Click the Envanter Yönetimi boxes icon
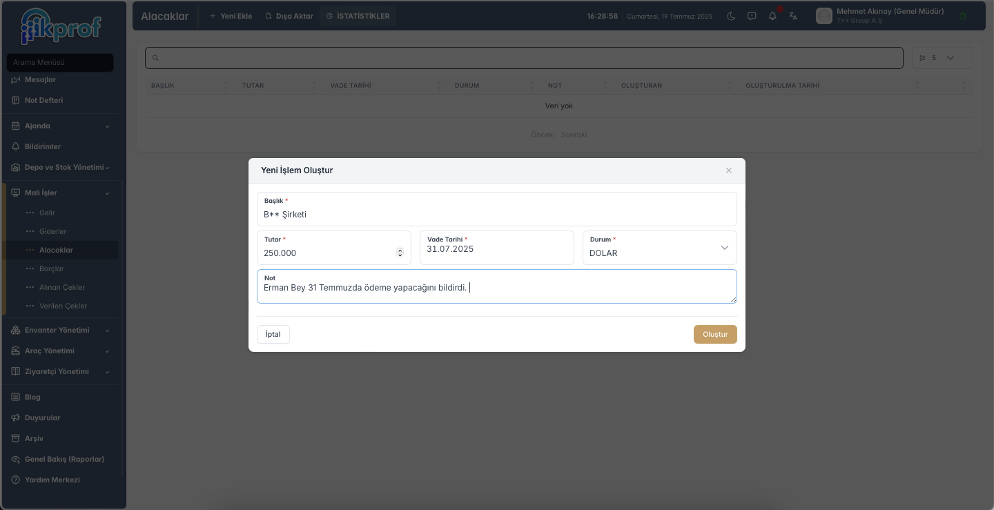This screenshot has width=994, height=510. [16, 330]
